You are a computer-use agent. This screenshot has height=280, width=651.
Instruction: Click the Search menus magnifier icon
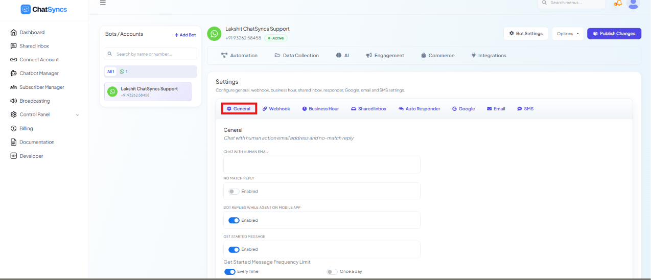coord(545,3)
